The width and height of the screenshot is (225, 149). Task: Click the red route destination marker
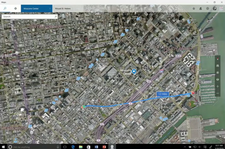[x=193, y=93]
